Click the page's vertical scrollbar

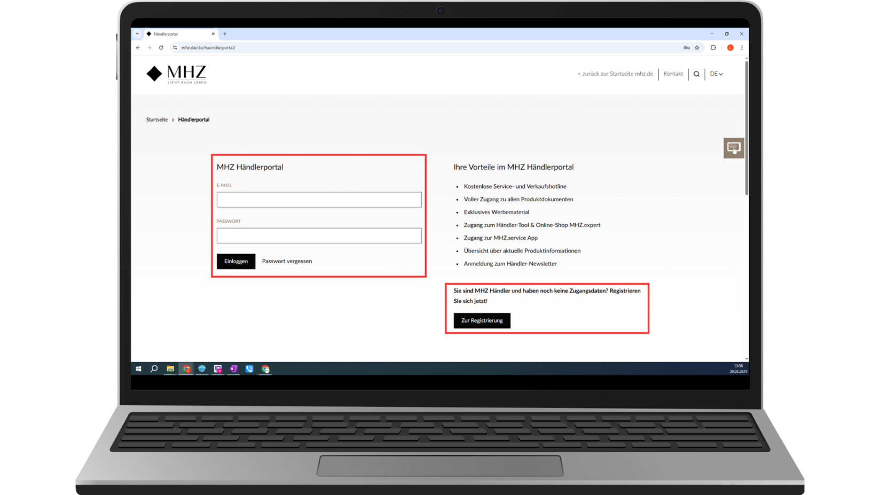pyautogui.click(x=746, y=128)
